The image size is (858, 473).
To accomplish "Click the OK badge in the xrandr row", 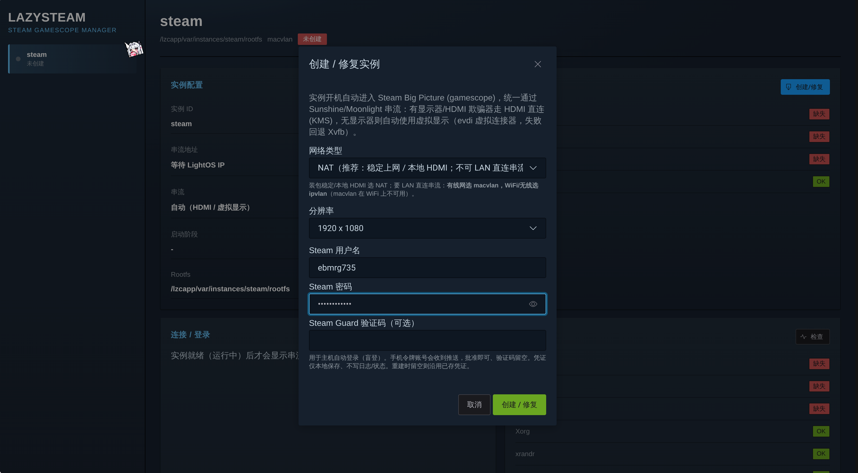I will [821, 453].
